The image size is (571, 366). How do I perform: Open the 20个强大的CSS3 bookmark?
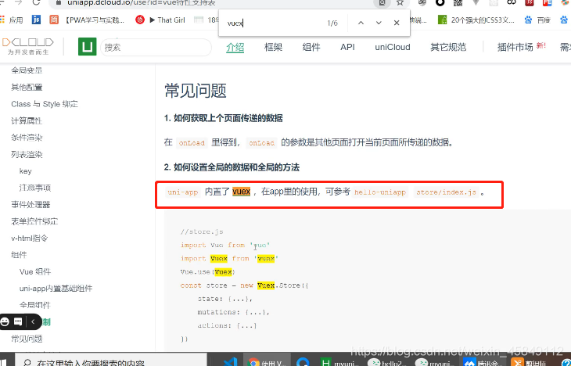[476, 20]
